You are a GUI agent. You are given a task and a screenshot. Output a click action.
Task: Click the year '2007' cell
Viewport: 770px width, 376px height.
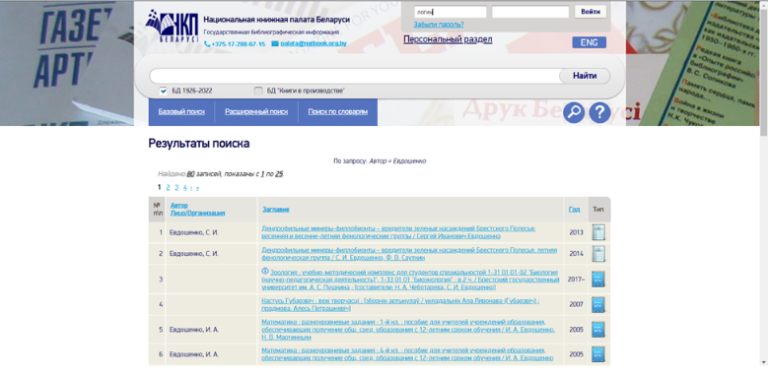coord(576,304)
